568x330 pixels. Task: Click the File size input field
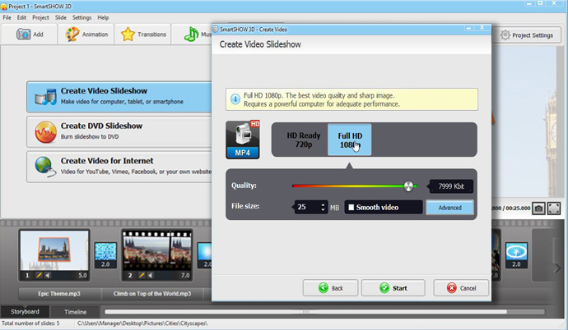[307, 207]
